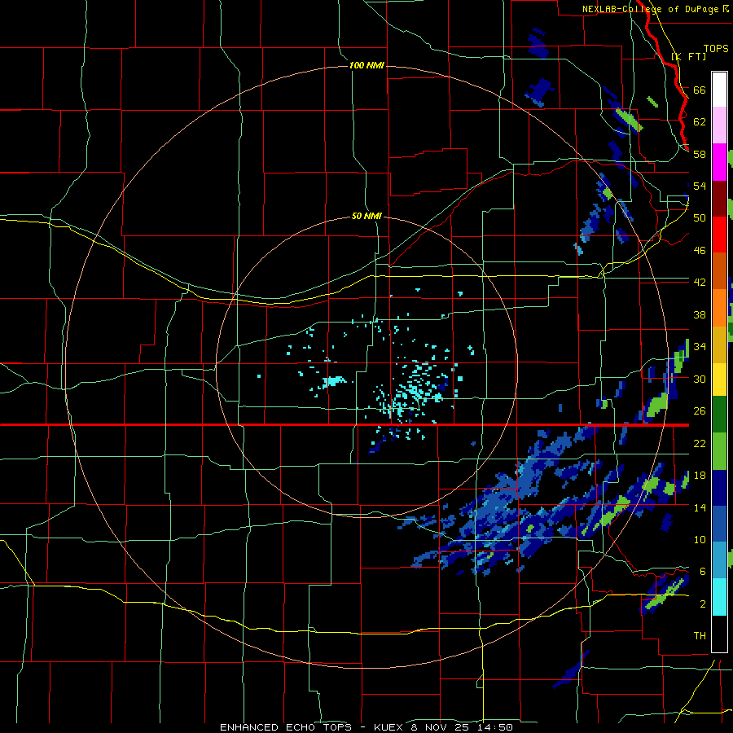Image resolution: width=733 pixels, height=733 pixels.
Task: Click legend value 46
Action: 700,251
